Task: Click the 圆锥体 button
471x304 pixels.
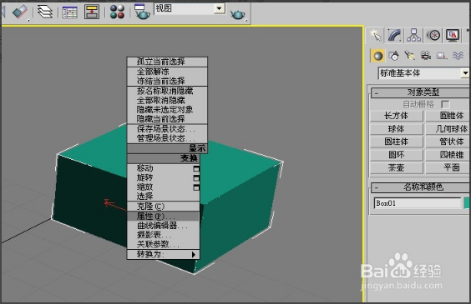Action: pos(448,116)
